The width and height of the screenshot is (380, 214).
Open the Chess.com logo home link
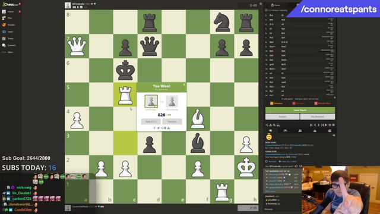[x=11, y=4]
